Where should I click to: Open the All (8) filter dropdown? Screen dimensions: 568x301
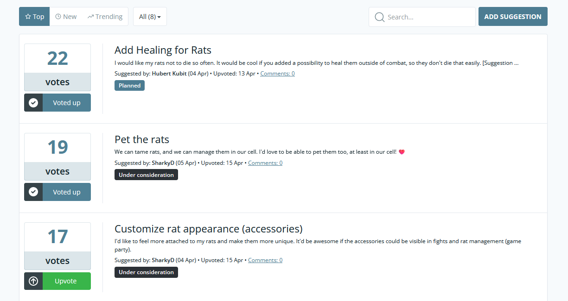pyautogui.click(x=150, y=17)
